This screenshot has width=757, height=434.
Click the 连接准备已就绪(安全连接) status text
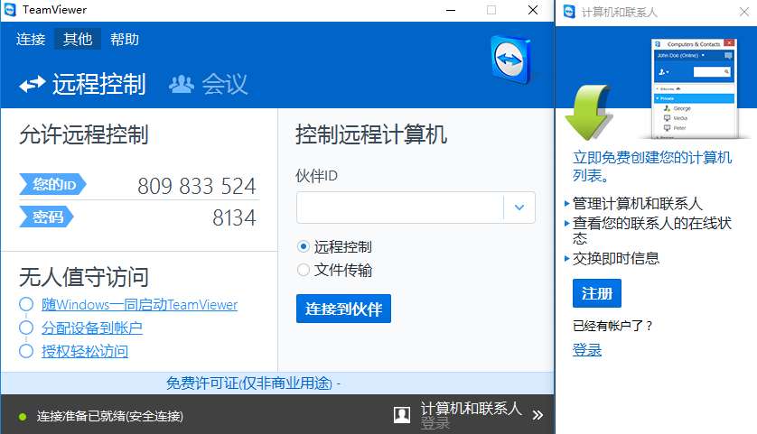point(110,416)
